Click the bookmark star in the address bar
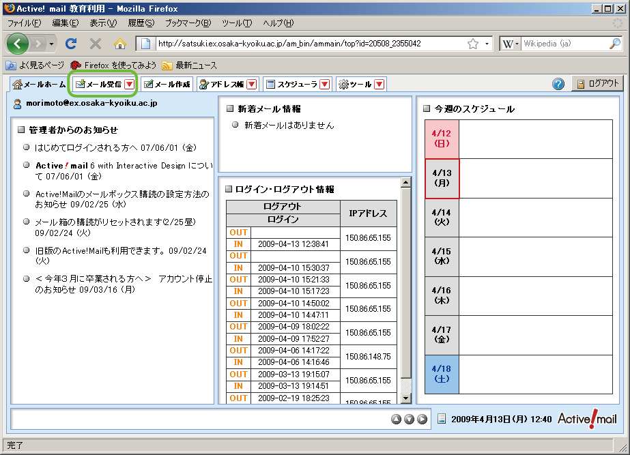The image size is (630, 455). (x=472, y=44)
